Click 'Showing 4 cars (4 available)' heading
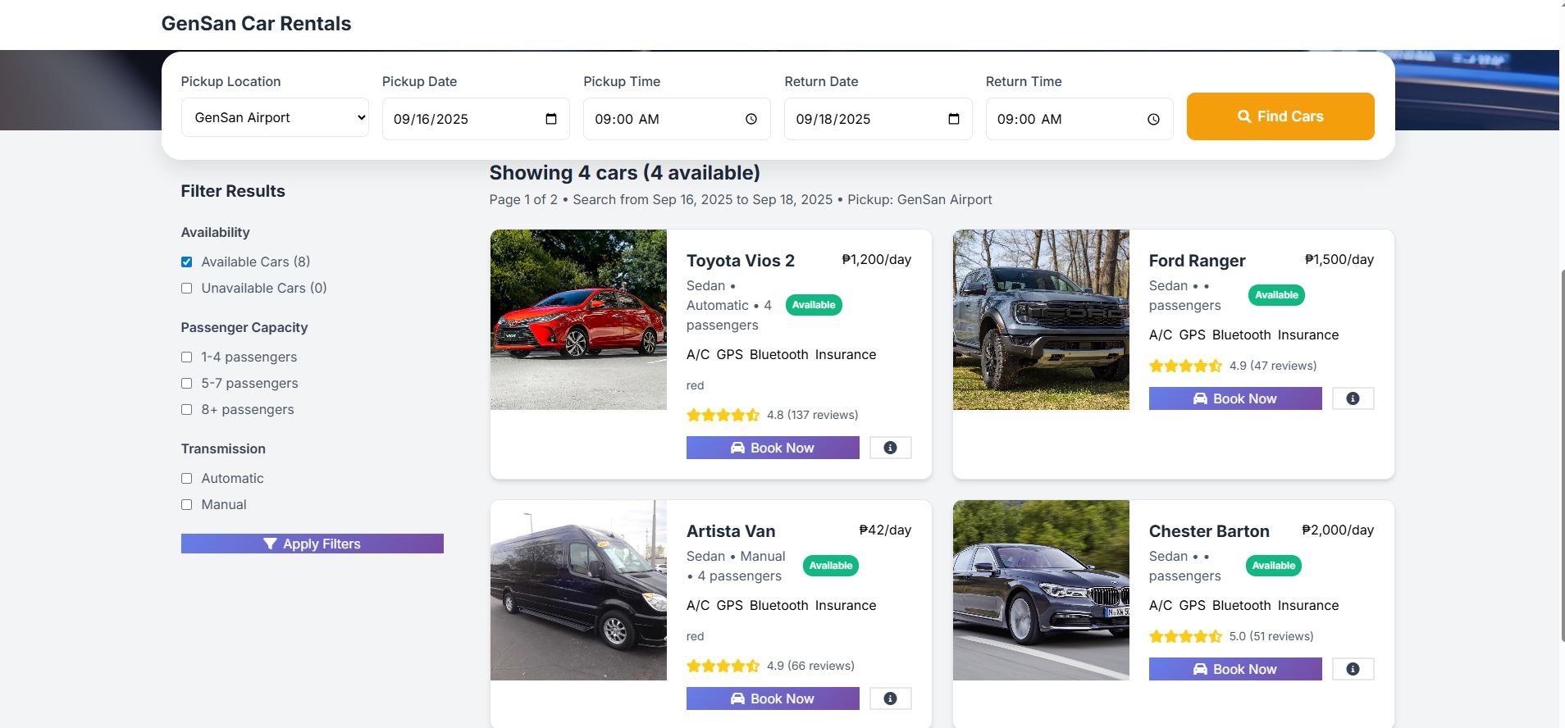This screenshot has width=1565, height=728. (x=625, y=173)
